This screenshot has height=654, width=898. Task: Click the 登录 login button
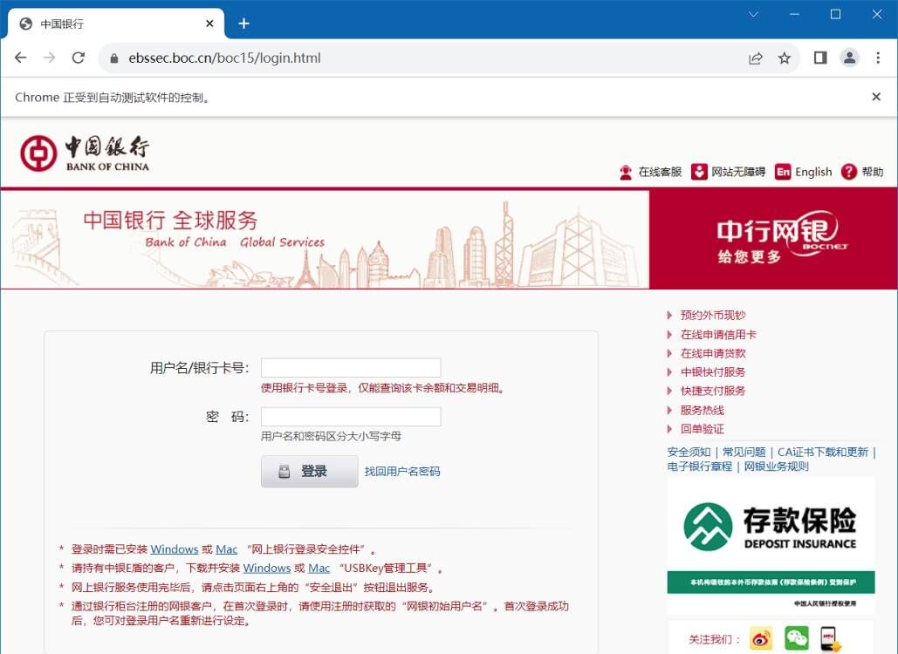[x=309, y=472]
